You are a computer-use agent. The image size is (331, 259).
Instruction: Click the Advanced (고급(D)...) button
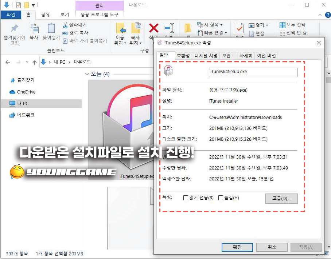pos(281,199)
